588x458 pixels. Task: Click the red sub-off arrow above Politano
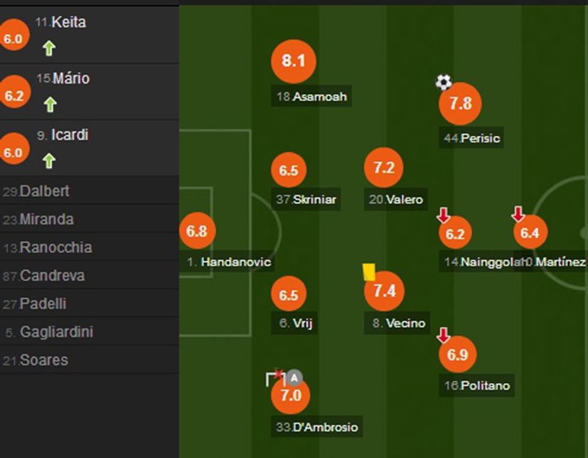click(442, 334)
